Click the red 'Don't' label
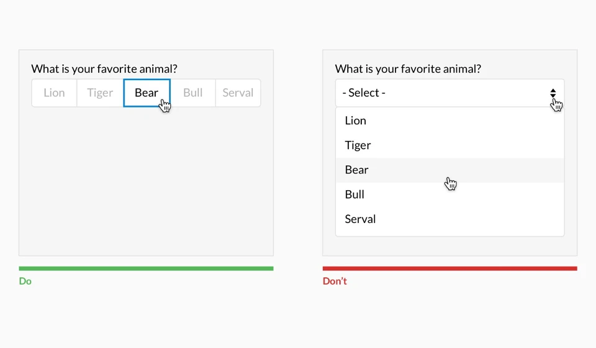596x348 pixels. [335, 282]
